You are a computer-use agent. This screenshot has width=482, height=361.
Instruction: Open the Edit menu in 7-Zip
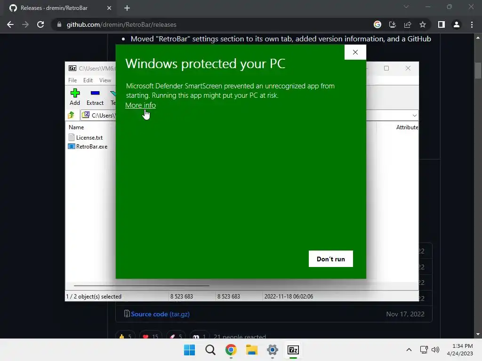(x=88, y=80)
